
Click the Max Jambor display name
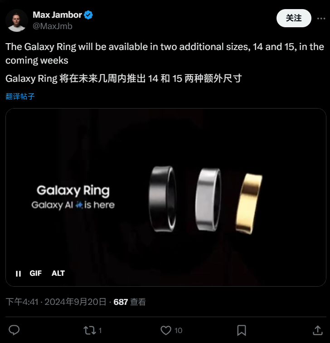pos(57,15)
